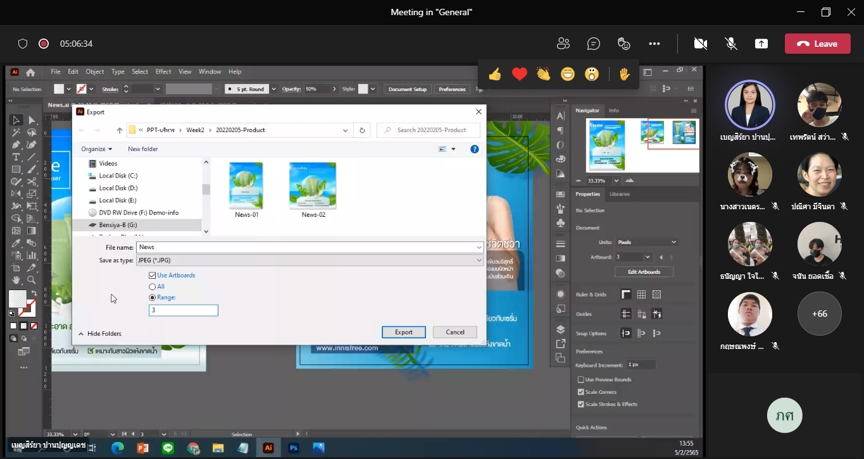Viewport: 864px width, 459px height.
Task: Select the Direct Selection tool
Action: coord(32,120)
